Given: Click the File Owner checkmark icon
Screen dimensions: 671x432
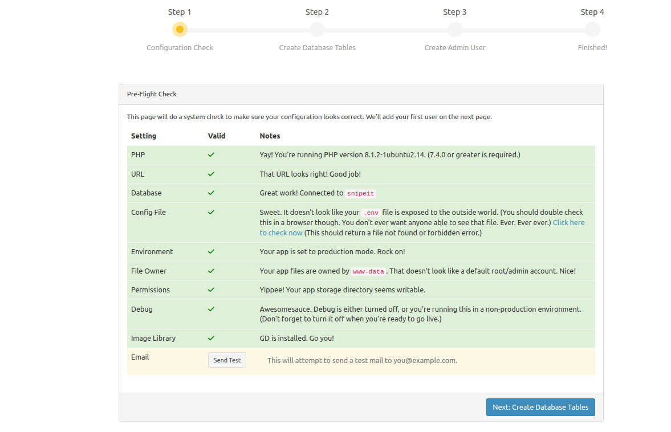Looking at the screenshot, I should pos(211,271).
